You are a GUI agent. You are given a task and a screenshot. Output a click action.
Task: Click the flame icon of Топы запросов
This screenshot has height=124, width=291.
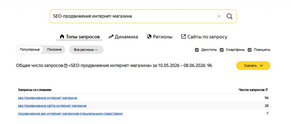point(62,37)
